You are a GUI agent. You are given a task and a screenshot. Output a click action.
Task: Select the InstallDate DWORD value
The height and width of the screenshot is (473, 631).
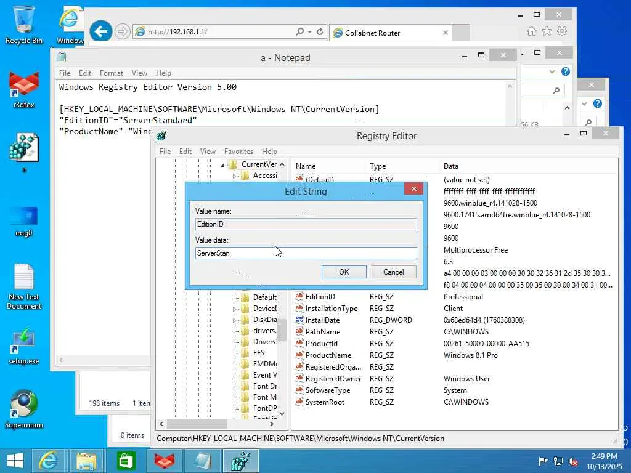pos(322,320)
